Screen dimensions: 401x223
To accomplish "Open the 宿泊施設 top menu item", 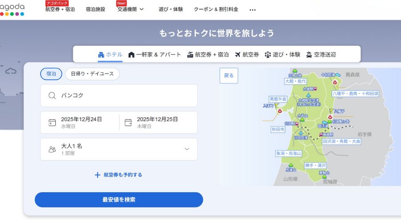I will [95, 9].
